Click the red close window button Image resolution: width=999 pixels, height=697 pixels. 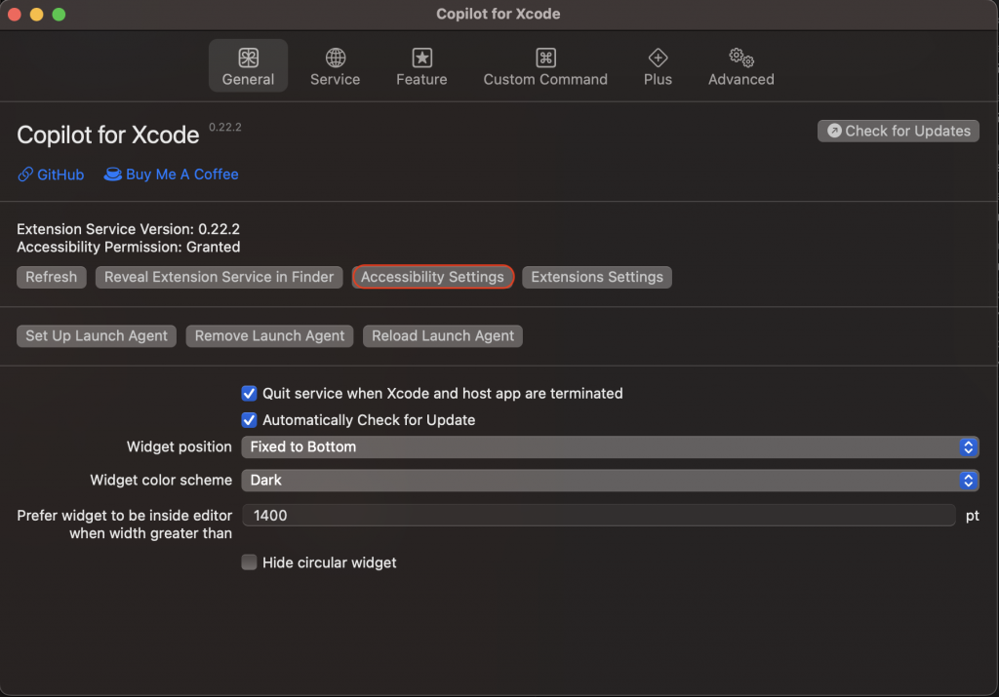(x=14, y=14)
